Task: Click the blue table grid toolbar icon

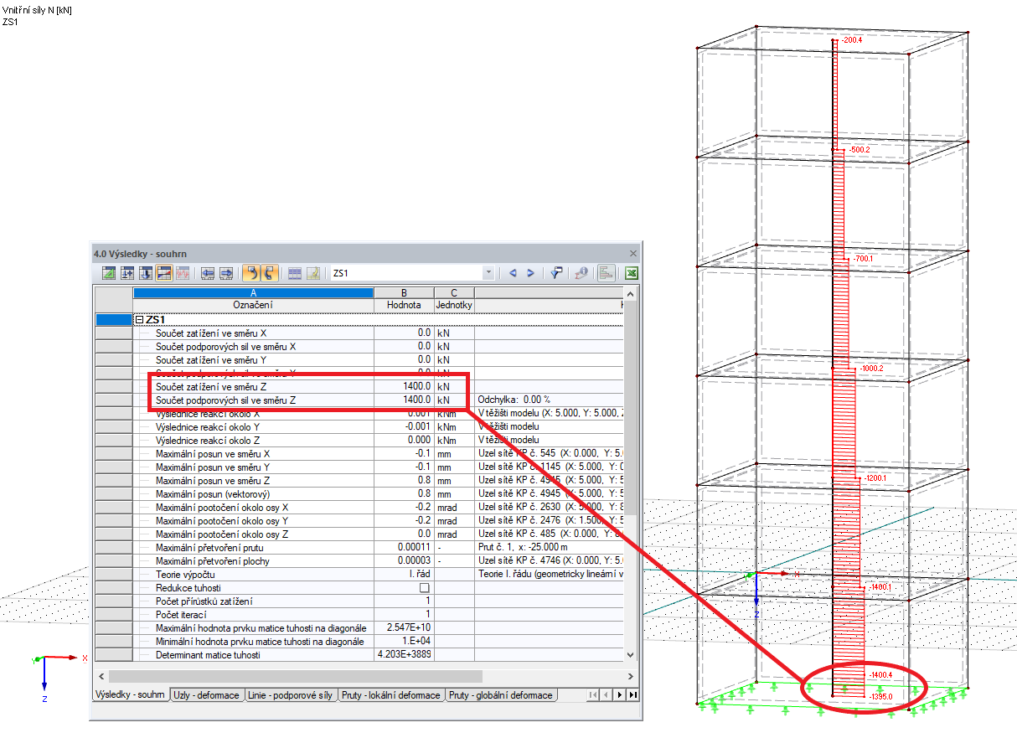Action: coord(295,273)
